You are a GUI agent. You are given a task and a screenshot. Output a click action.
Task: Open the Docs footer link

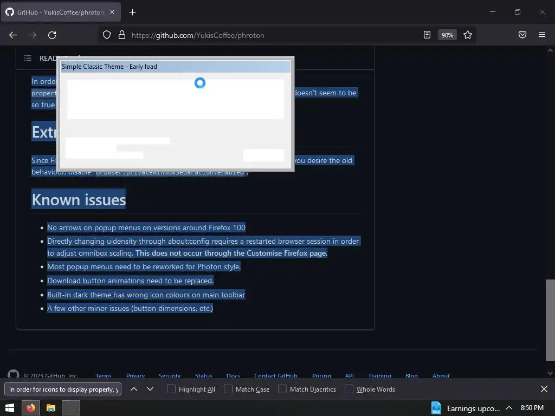point(233,375)
